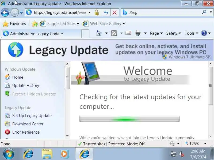Click Trusted sites Protected Mode status

click(111, 144)
